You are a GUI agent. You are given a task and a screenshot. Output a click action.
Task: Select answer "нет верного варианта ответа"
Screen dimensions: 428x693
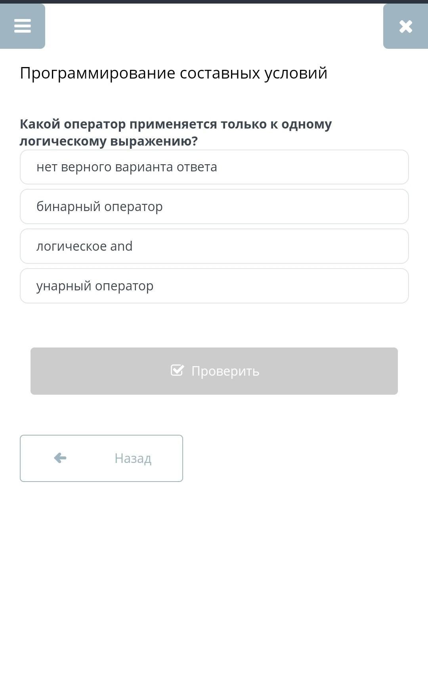(x=214, y=167)
